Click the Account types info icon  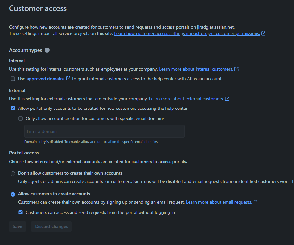[x=47, y=50]
